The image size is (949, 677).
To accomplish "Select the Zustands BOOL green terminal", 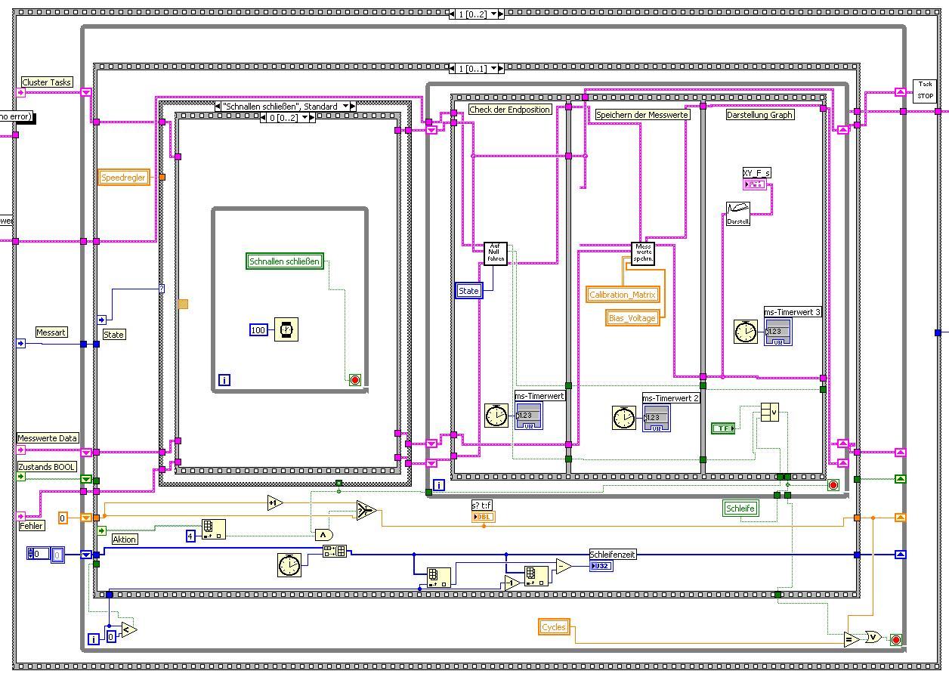I will 21,477.
